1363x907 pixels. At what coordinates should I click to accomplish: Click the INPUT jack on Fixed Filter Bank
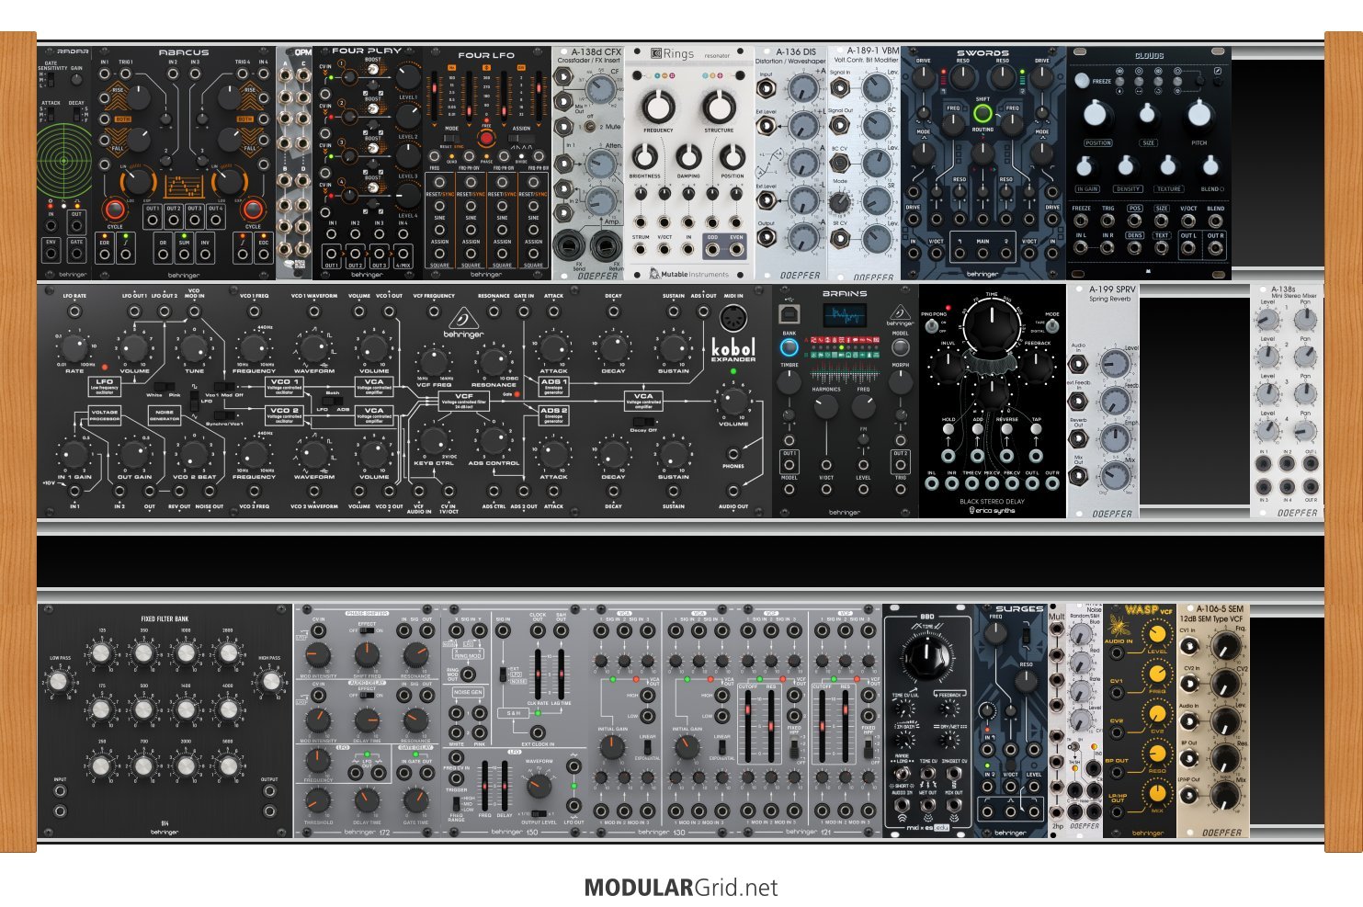[60, 791]
